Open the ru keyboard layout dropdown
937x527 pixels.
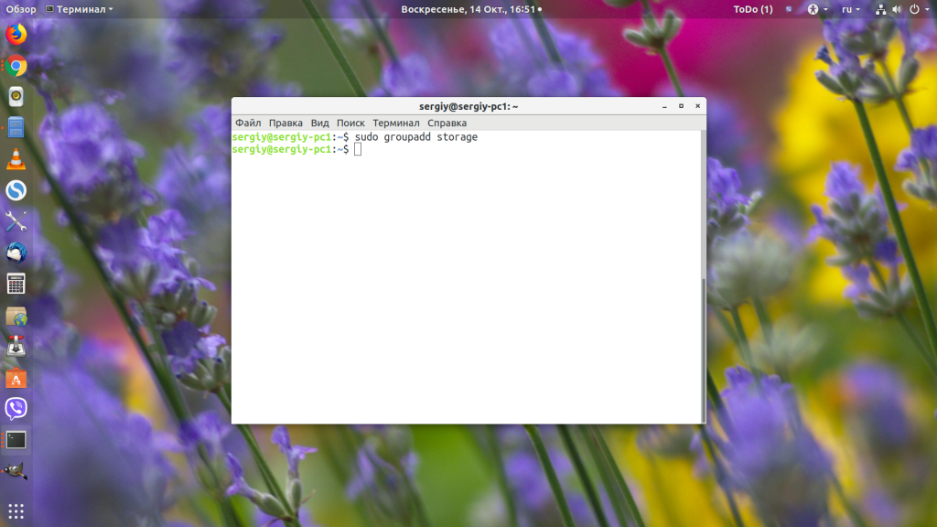(850, 9)
